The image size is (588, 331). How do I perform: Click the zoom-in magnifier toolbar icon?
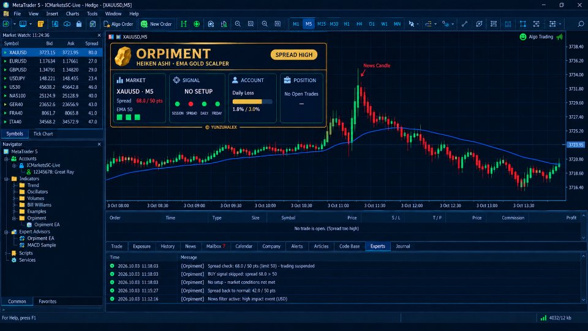pos(238,24)
